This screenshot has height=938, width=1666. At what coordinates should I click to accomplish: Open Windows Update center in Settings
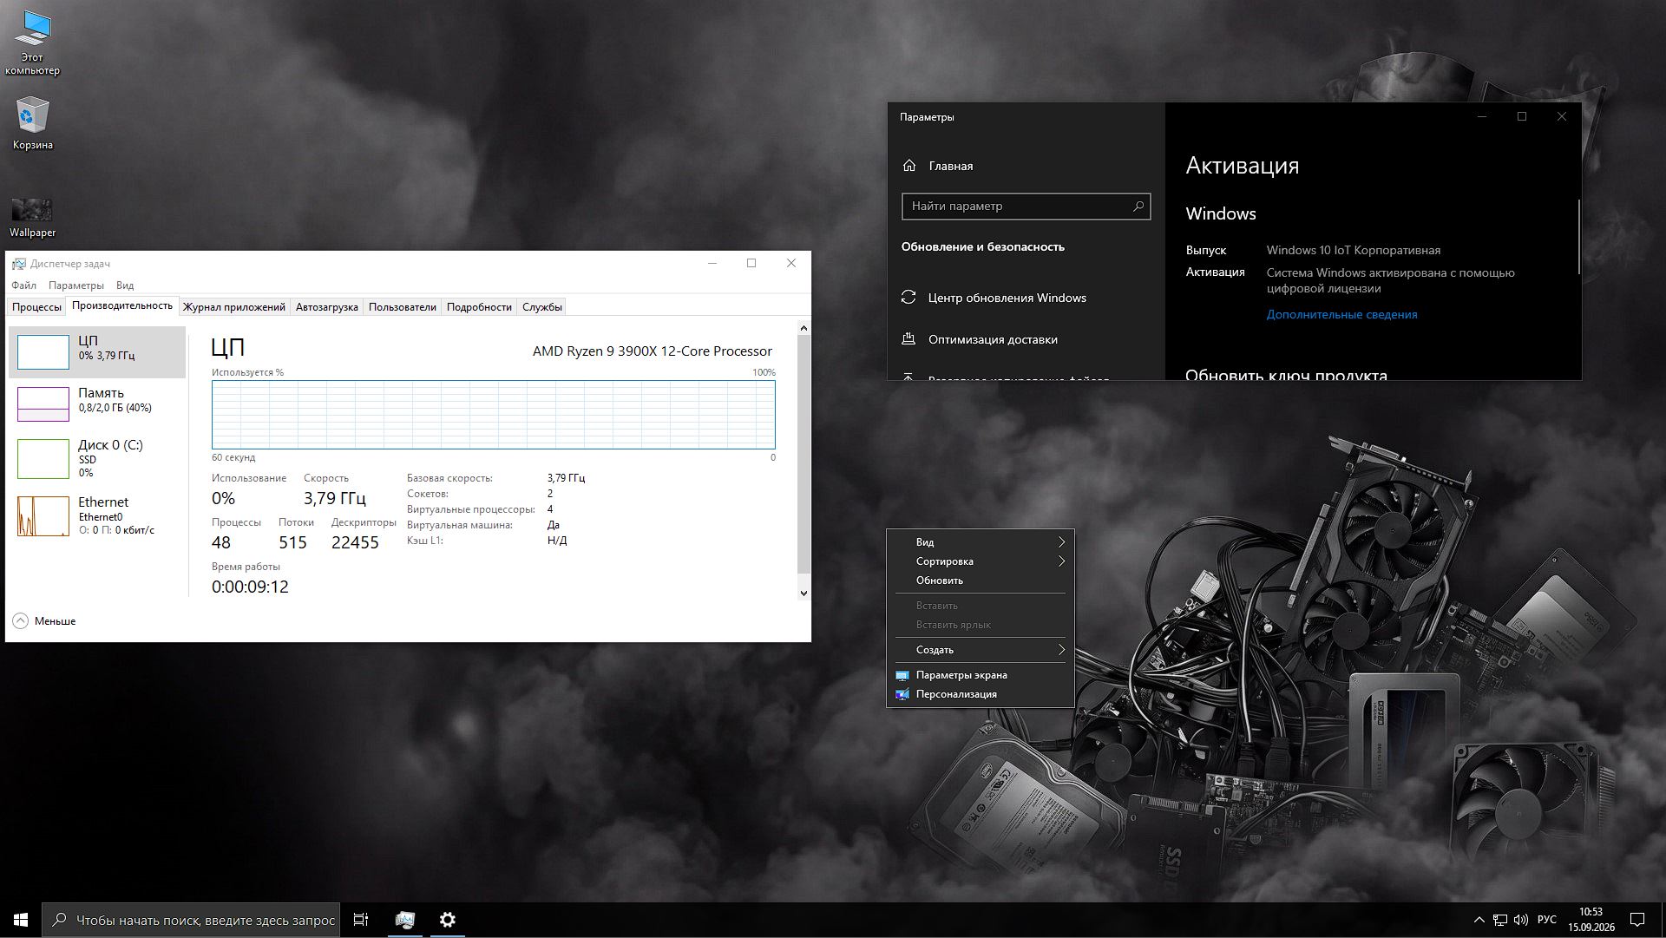coord(1007,298)
